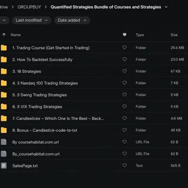This screenshot has width=188, height=188.
Task: Open 6. 3 VIX Trading Strategies
Action: point(37,107)
